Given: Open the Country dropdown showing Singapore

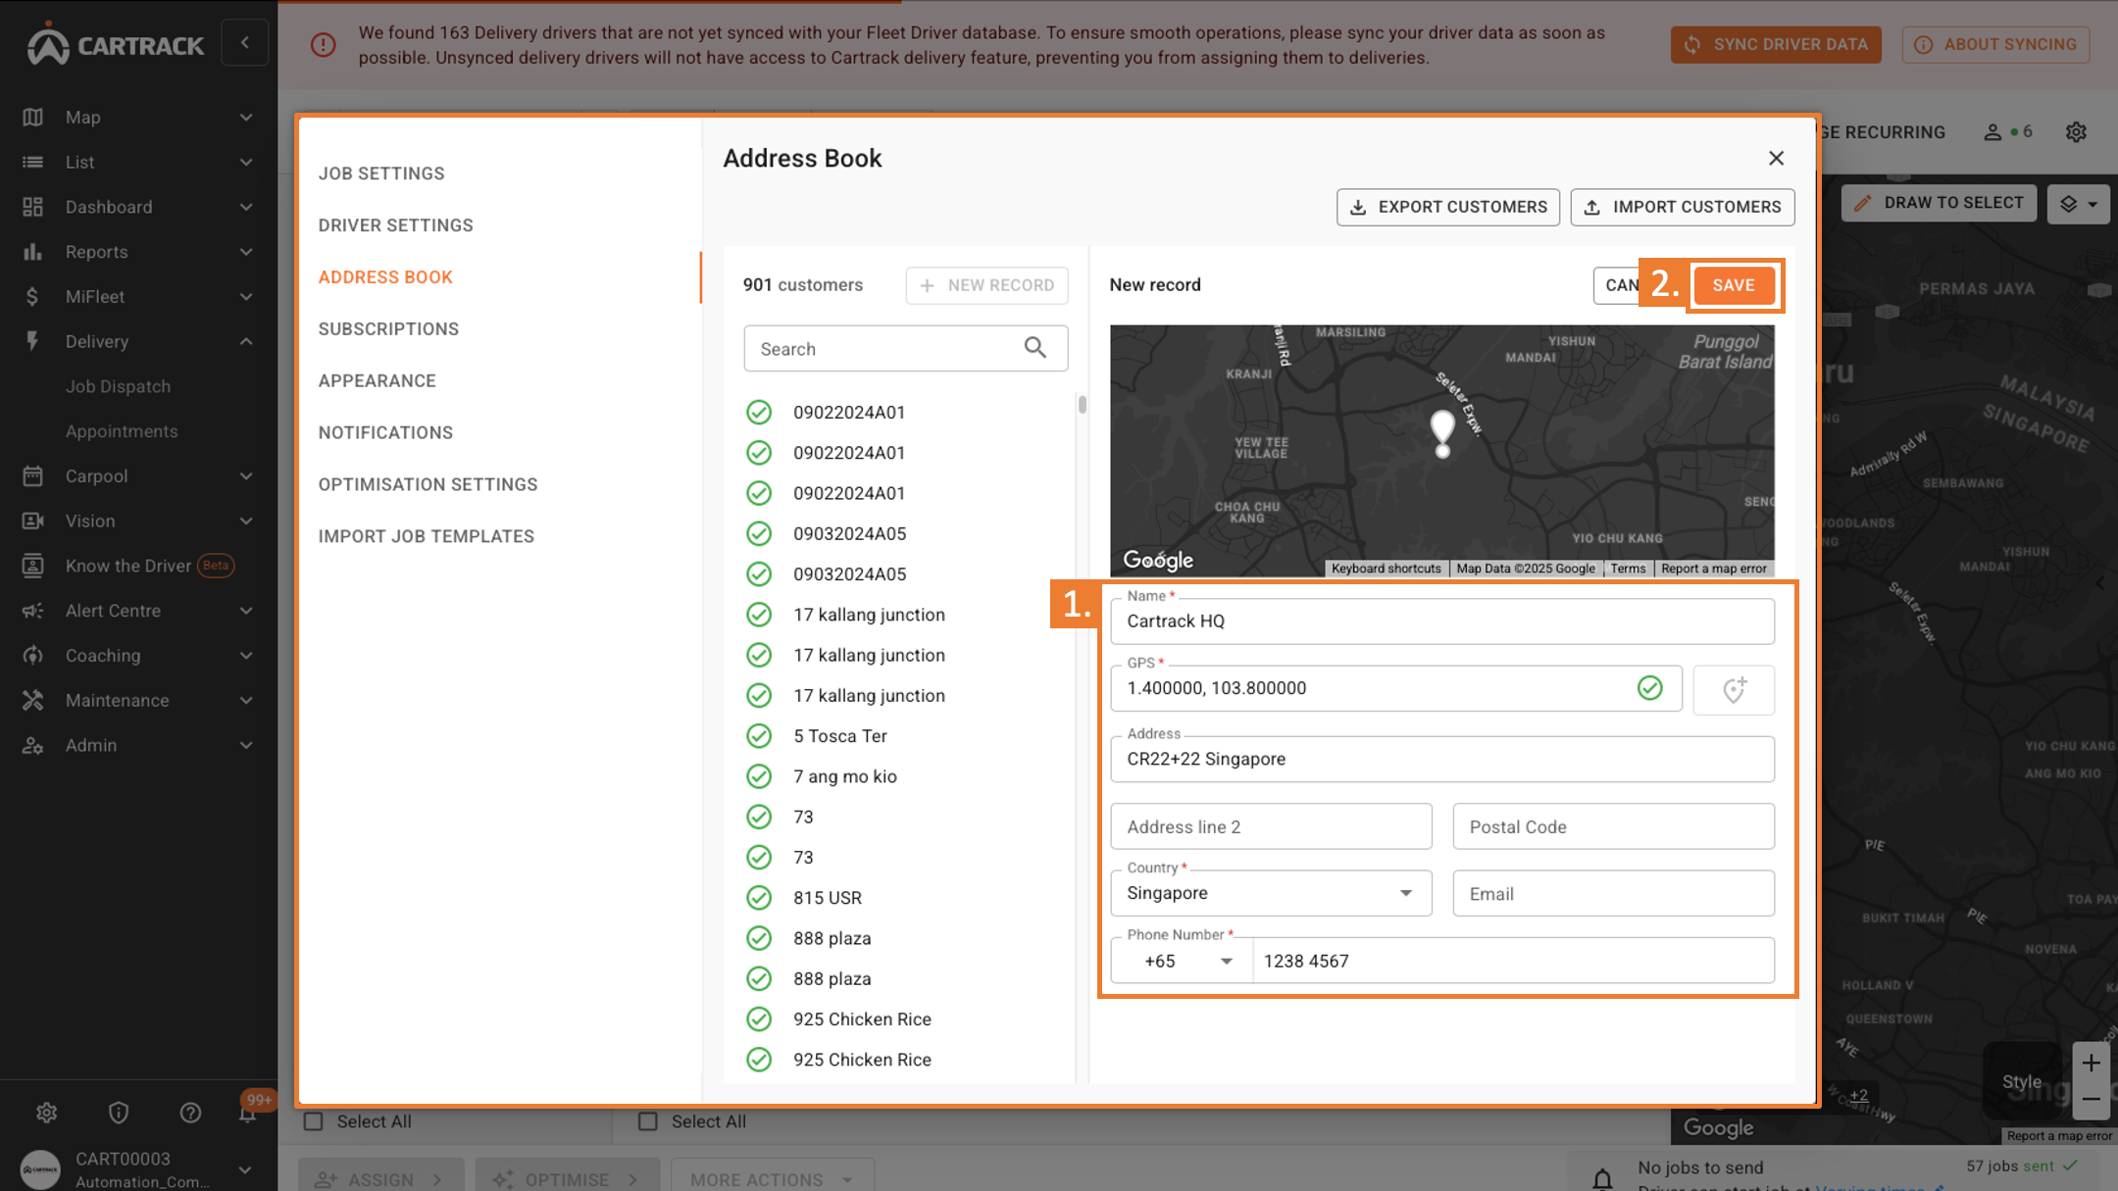Looking at the screenshot, I should click(x=1271, y=893).
